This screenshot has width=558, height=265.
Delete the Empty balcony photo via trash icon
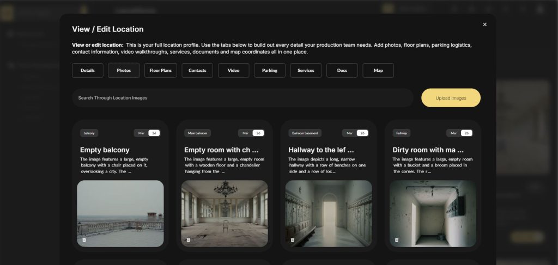(x=84, y=240)
